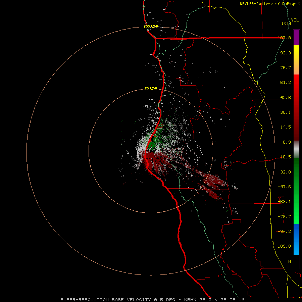
Task: Pick the yellow-orange segment of velocity scale
Action: [296, 60]
